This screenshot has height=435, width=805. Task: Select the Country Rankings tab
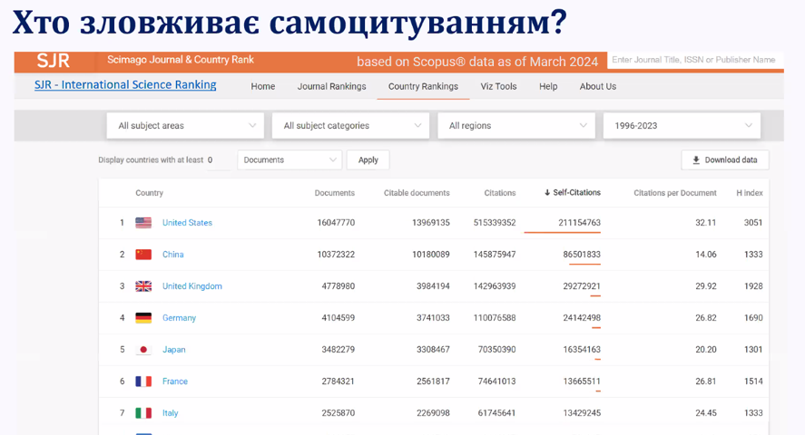[423, 87]
